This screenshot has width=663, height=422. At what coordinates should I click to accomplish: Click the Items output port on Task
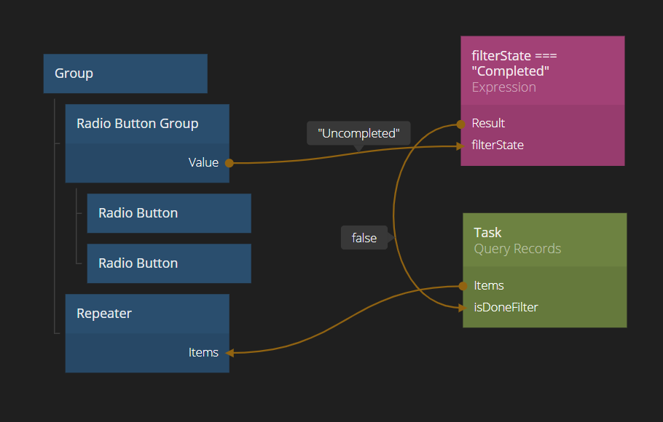point(489,286)
